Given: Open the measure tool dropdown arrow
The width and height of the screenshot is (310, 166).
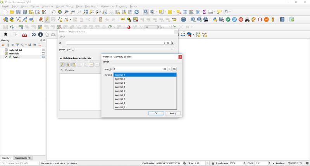Looking at the screenshot, I should [x=215, y=12].
